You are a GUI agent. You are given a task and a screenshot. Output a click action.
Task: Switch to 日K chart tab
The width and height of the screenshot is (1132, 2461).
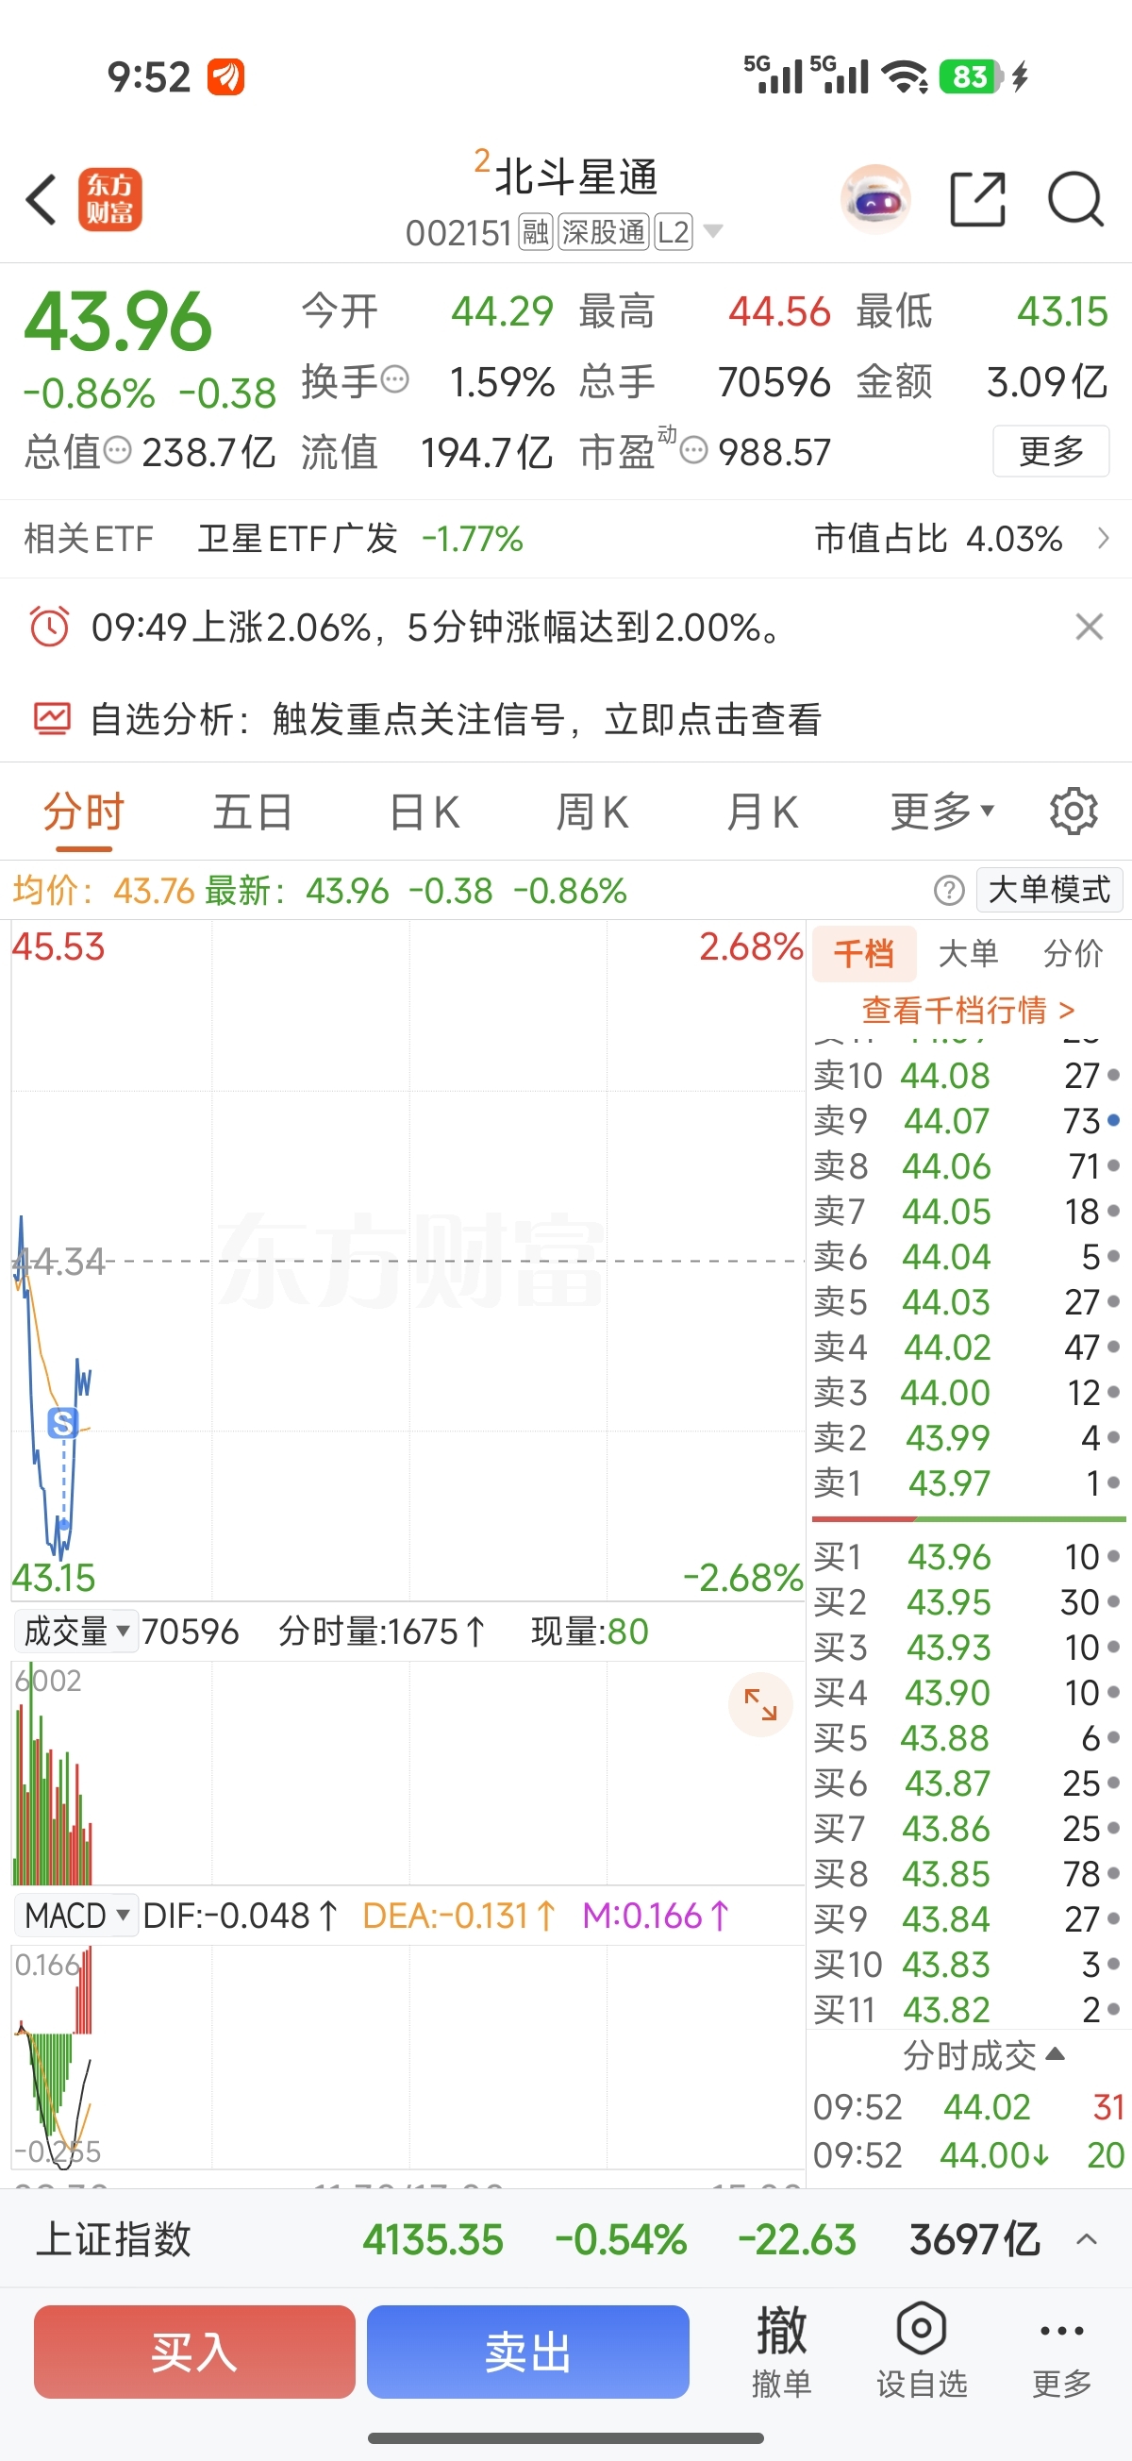(x=425, y=812)
